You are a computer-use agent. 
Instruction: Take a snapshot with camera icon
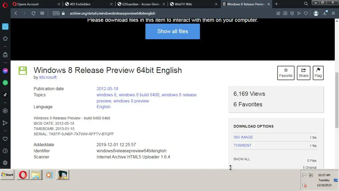285,13
